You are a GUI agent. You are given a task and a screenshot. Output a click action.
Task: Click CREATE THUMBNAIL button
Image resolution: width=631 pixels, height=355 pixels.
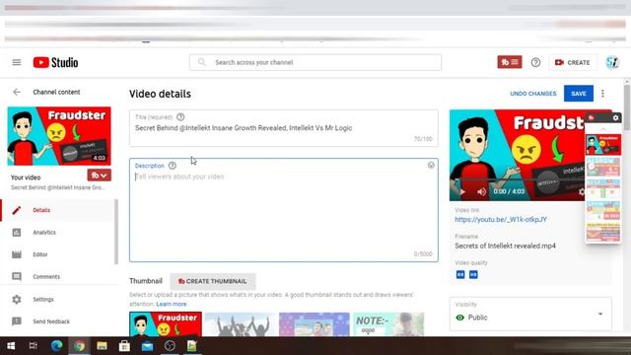(213, 281)
